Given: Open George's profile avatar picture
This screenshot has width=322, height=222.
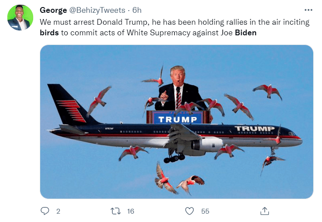Looking at the screenshot, I should [x=20, y=18].
